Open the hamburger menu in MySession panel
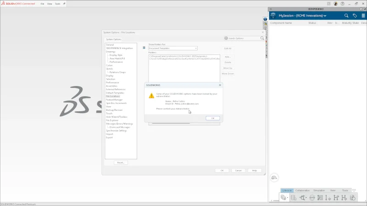 pyautogui.click(x=363, y=16)
